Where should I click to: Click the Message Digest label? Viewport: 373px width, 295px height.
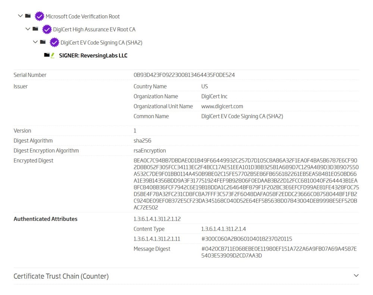point(152,249)
